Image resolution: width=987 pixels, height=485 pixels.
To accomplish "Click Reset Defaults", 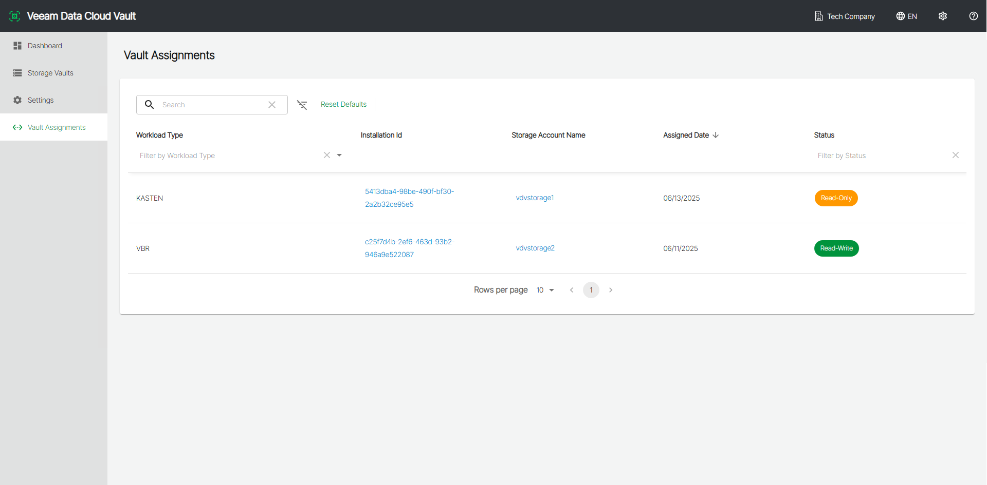I will [x=343, y=104].
